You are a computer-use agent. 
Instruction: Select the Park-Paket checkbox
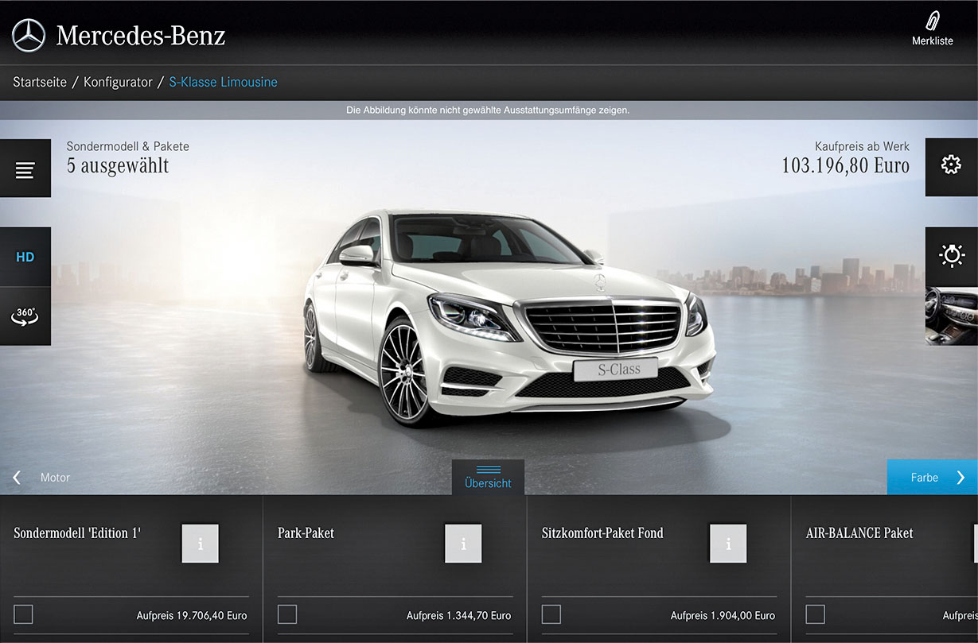(x=287, y=614)
